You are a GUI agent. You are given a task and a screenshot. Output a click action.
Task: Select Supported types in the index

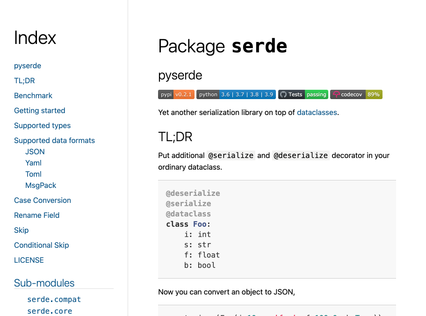[x=42, y=125]
